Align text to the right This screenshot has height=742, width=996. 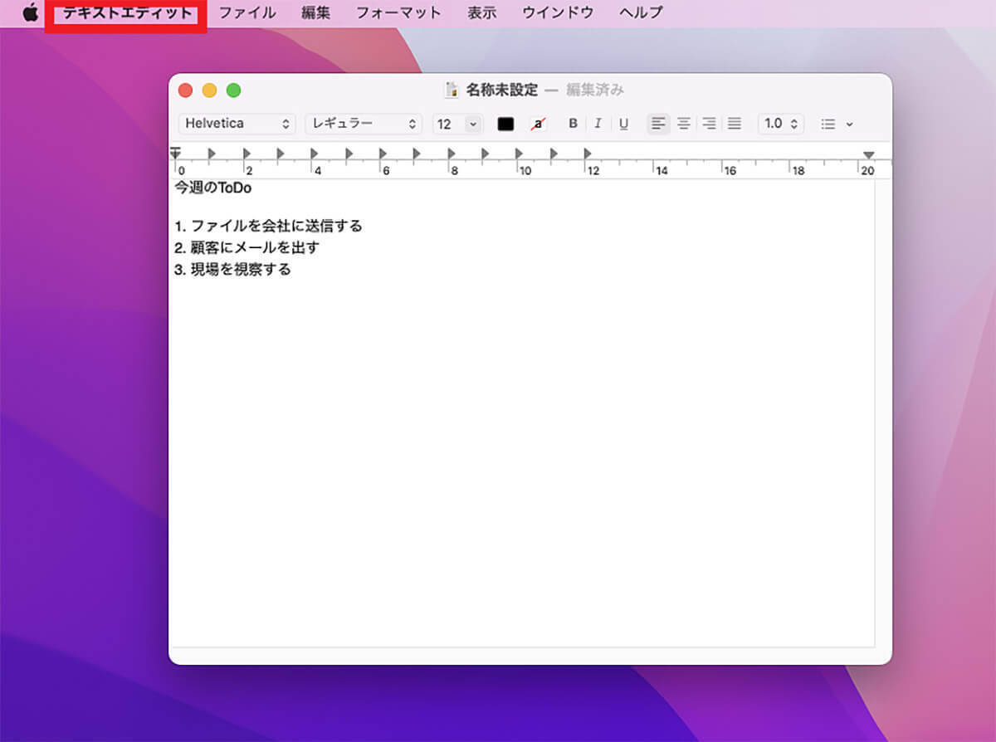(709, 124)
